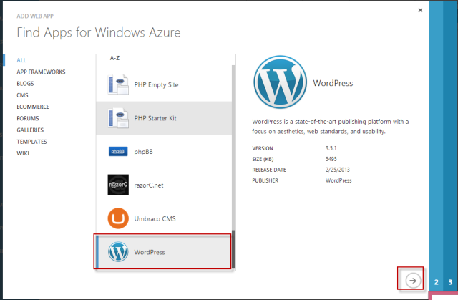This screenshot has width=458, height=300.
Task: Click the phpBB logo icon
Action: [118, 151]
